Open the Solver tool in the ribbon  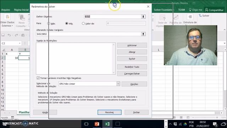click(x=204, y=16)
